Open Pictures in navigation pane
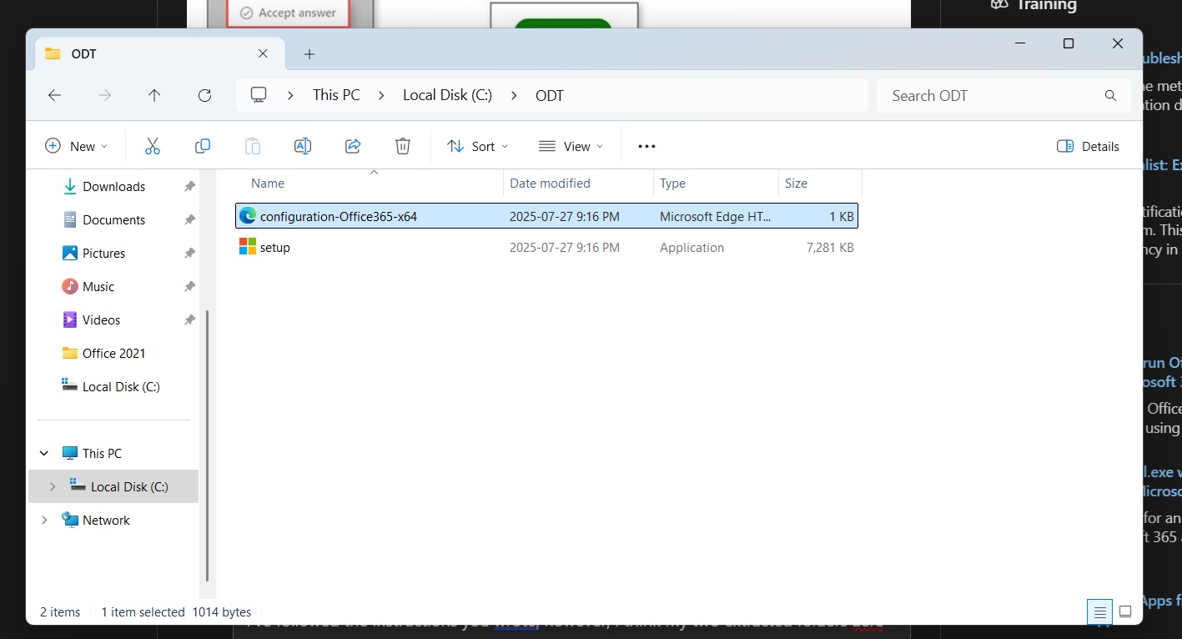 (x=104, y=254)
